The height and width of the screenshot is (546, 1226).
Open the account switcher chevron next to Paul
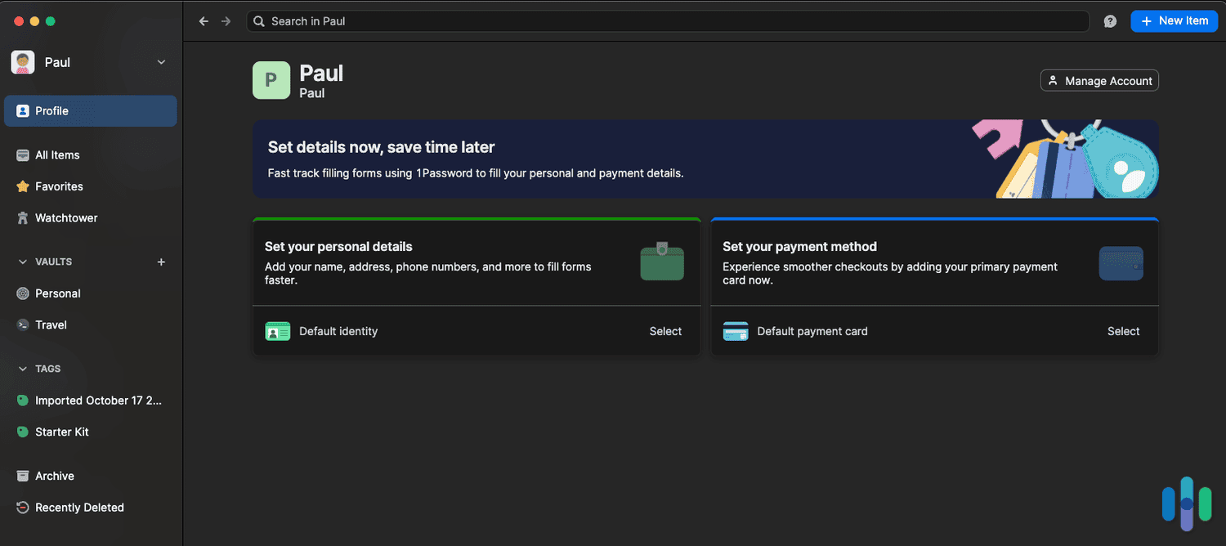coord(160,62)
